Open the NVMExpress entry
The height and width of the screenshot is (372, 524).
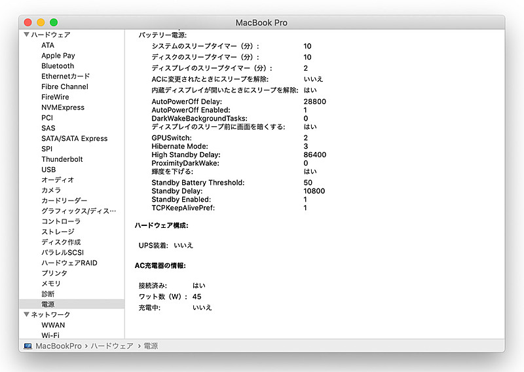63,107
